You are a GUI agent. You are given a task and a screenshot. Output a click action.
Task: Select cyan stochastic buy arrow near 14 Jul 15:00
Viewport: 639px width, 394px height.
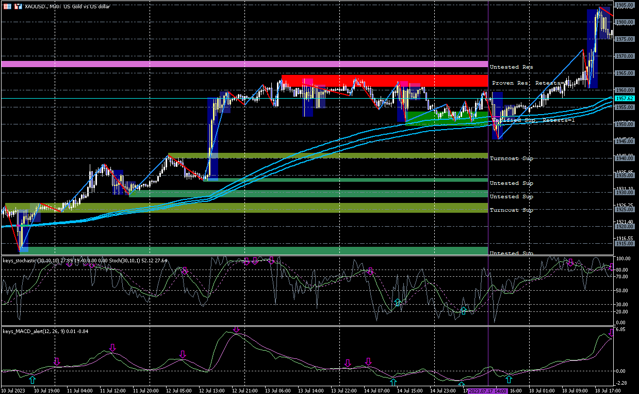[398, 303]
